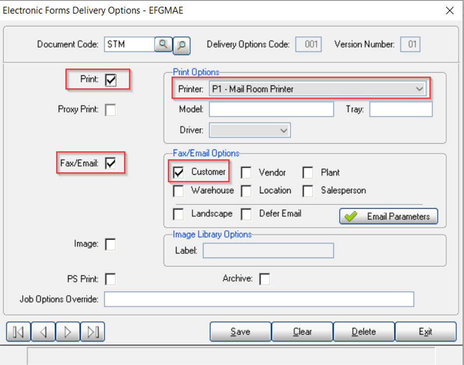The image size is (464, 365).
Task: Check the Vendor checkbox
Action: click(246, 173)
